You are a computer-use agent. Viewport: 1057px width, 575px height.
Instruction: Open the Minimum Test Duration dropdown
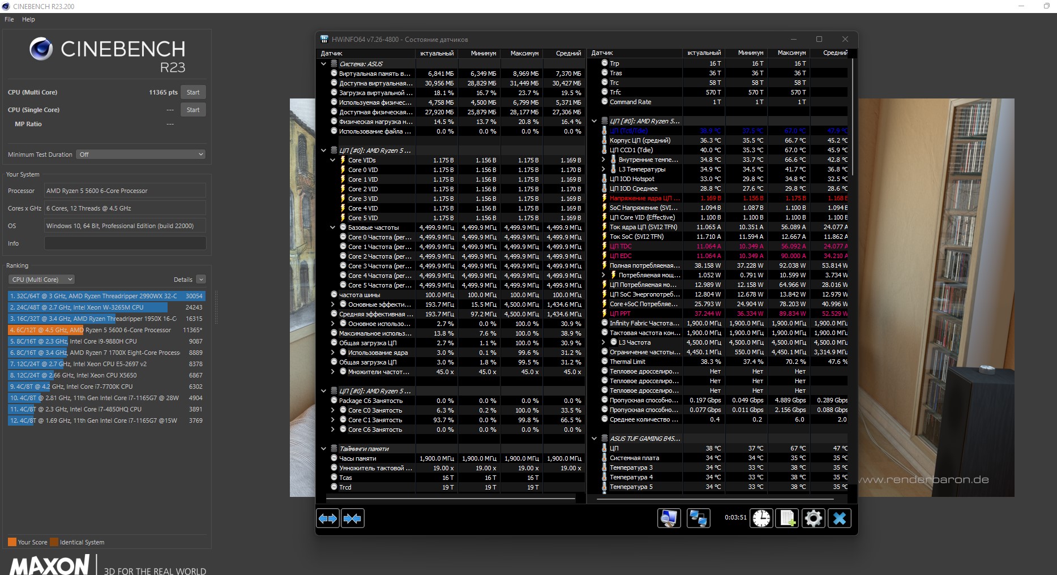click(140, 155)
